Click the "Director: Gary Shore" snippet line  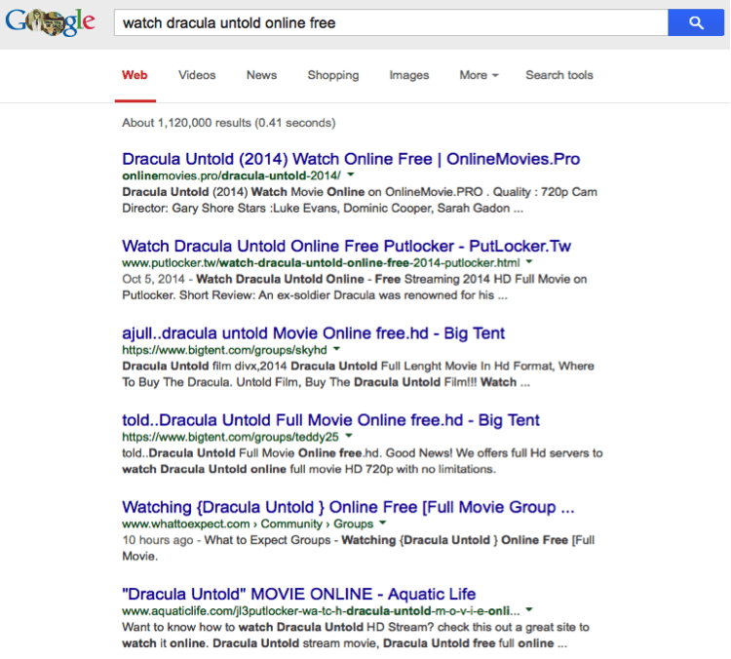323,209
